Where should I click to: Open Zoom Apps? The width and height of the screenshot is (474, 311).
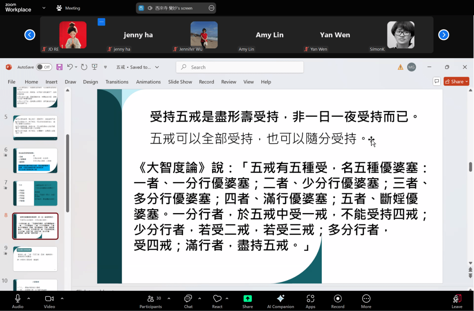(x=310, y=301)
